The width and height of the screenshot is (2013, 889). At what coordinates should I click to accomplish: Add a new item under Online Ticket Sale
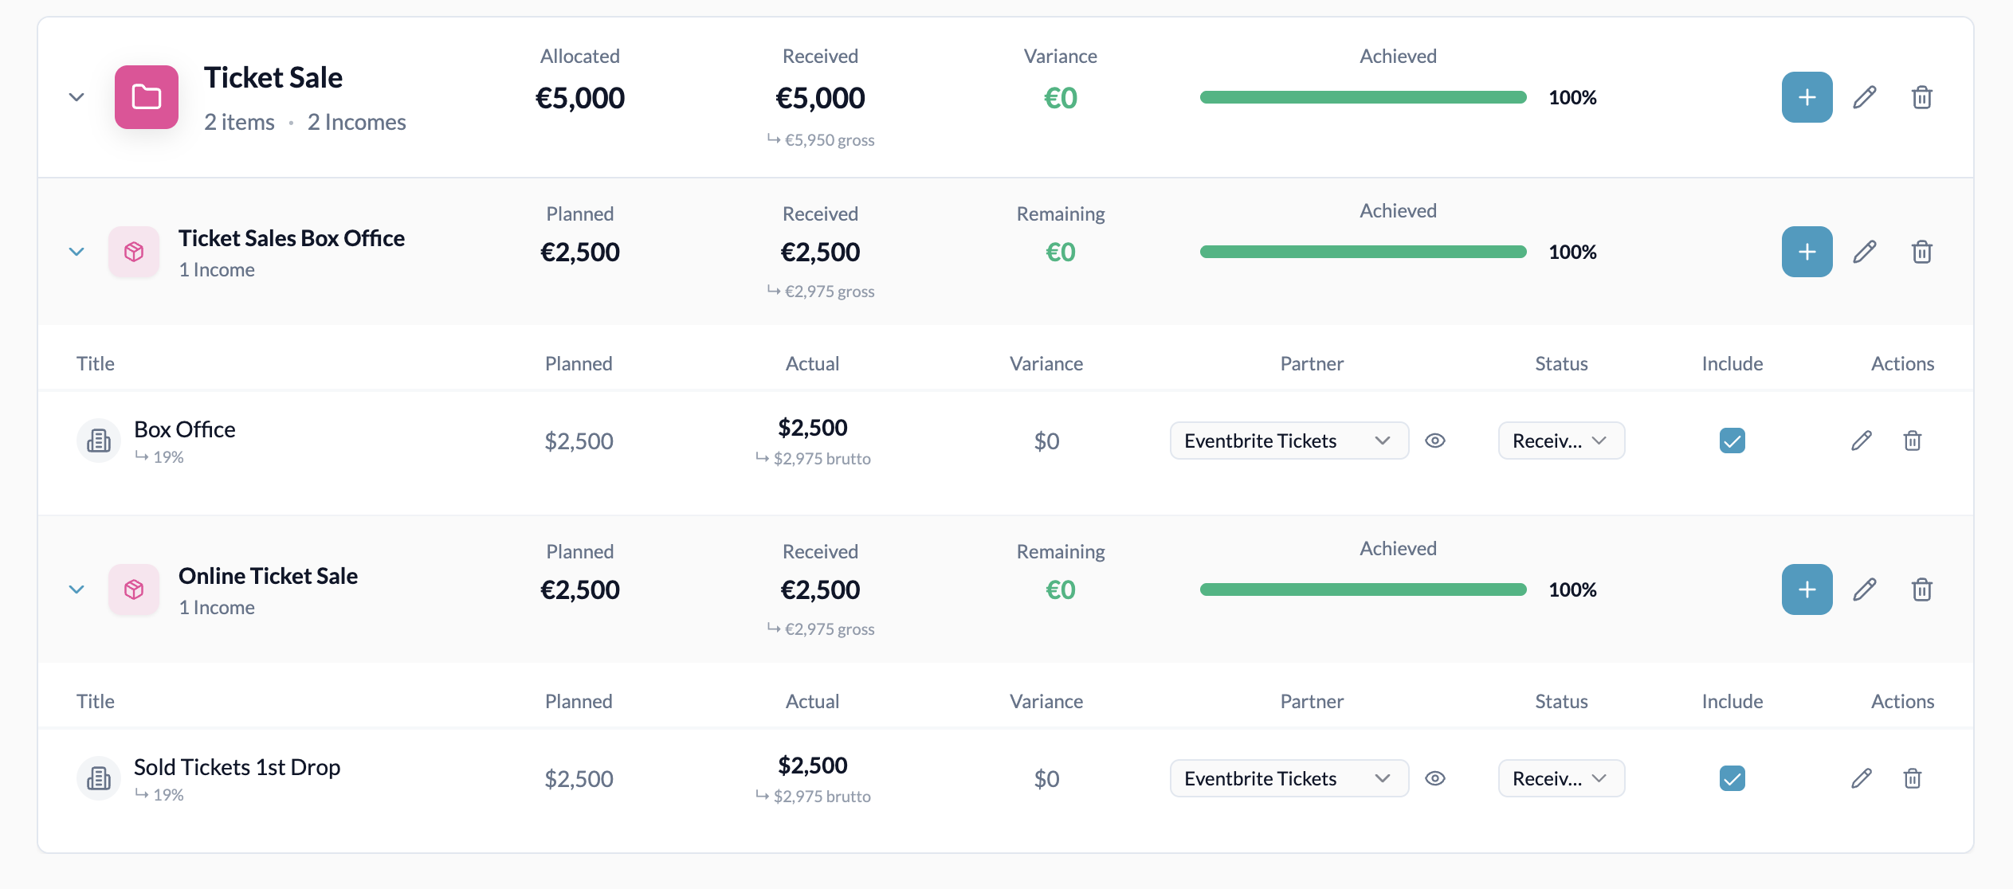tap(1807, 589)
